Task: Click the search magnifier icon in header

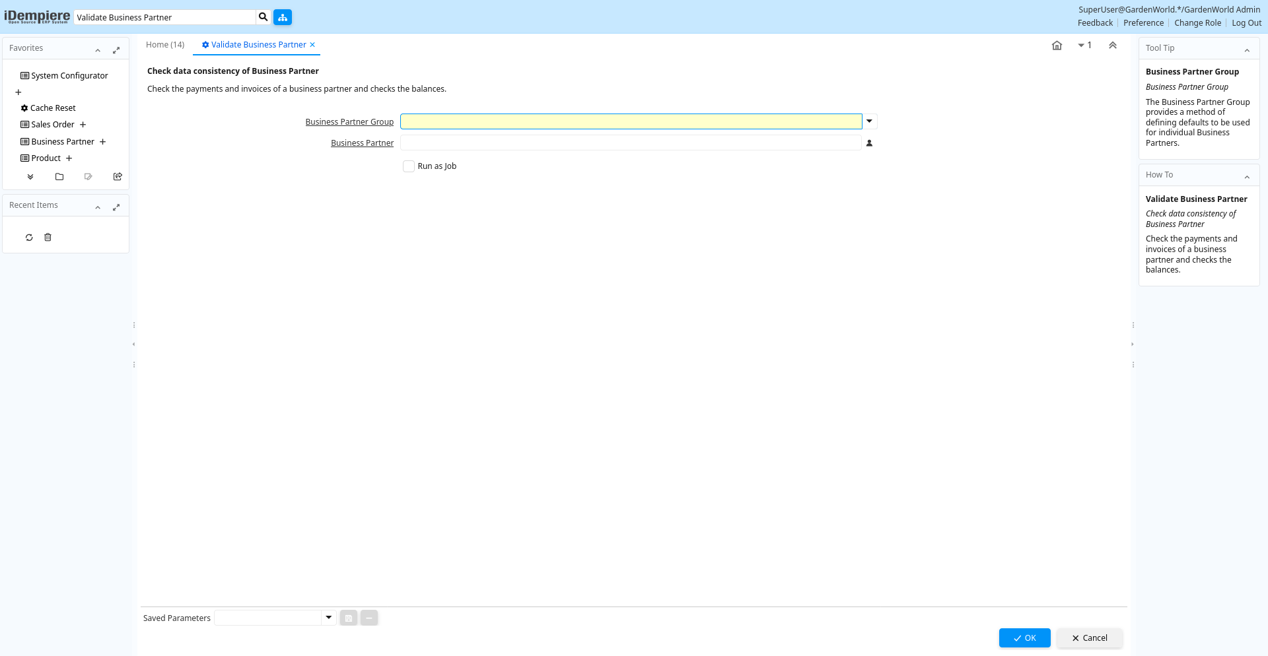Action: click(263, 17)
